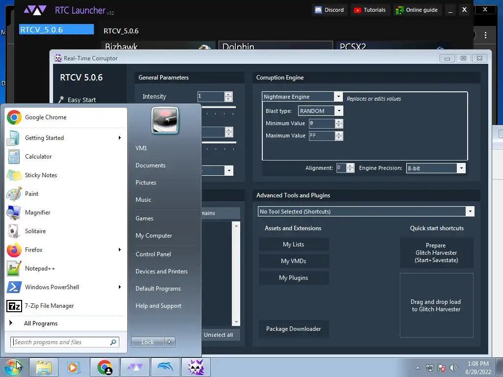Click the Maximum Value FF field
Screen dimensions: 503x377
322,135
